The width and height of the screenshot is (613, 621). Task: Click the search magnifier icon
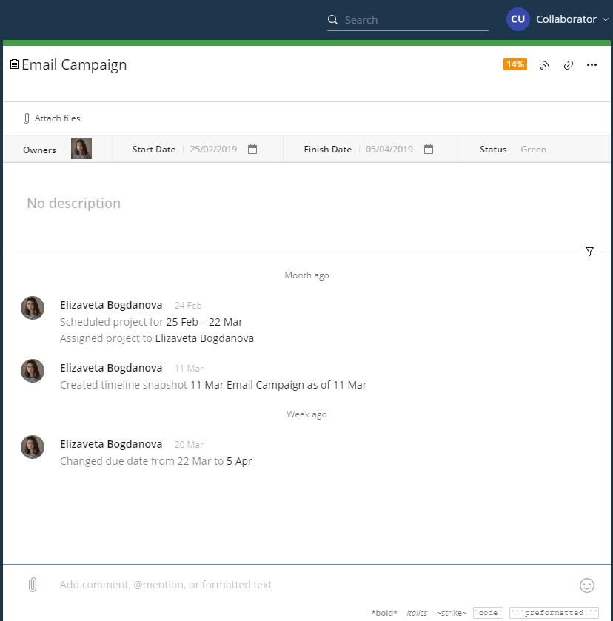point(332,19)
